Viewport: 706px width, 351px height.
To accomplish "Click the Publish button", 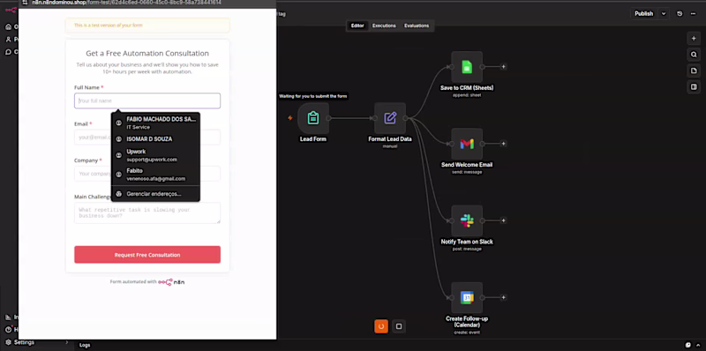I will pyautogui.click(x=644, y=13).
